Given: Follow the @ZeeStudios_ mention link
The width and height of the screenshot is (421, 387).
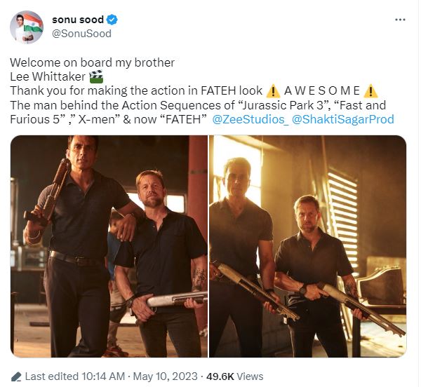Looking at the screenshot, I should pyautogui.click(x=249, y=119).
